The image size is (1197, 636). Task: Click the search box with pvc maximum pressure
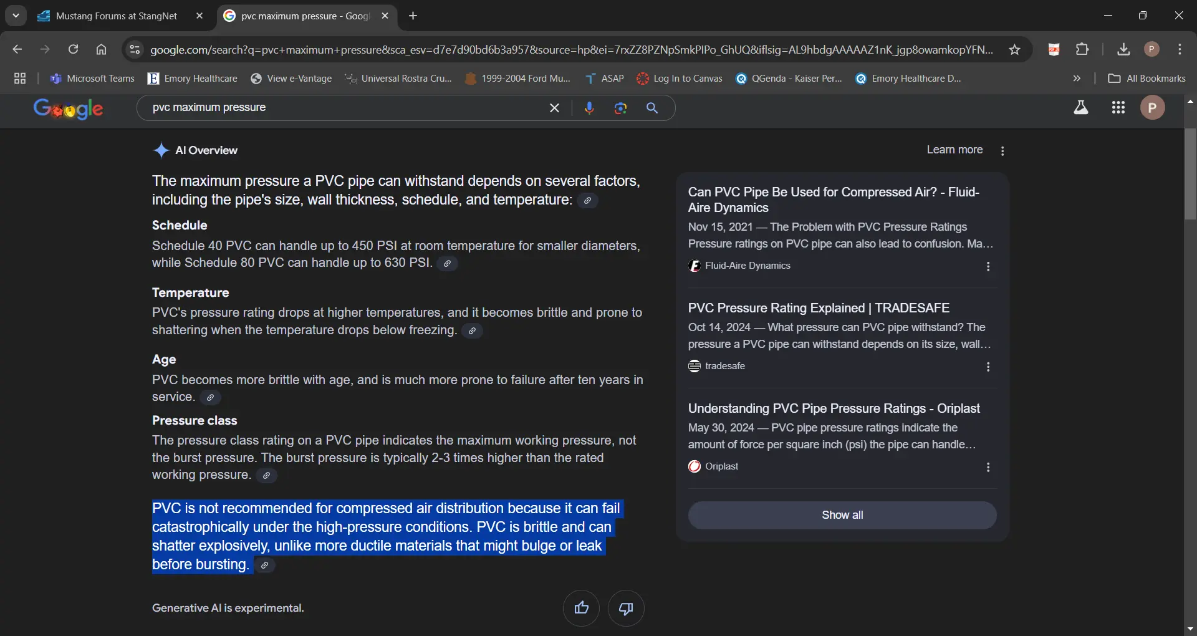point(343,107)
